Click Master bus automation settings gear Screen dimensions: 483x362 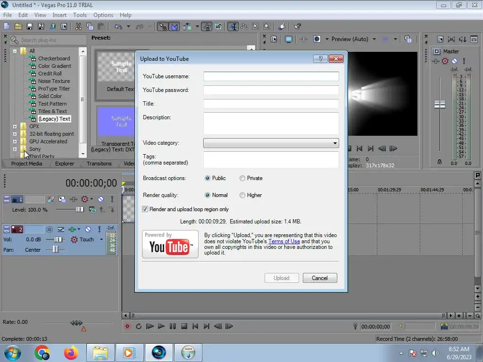click(x=445, y=61)
